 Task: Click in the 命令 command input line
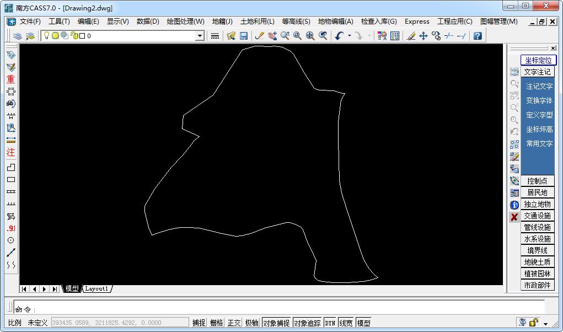tap(276, 309)
